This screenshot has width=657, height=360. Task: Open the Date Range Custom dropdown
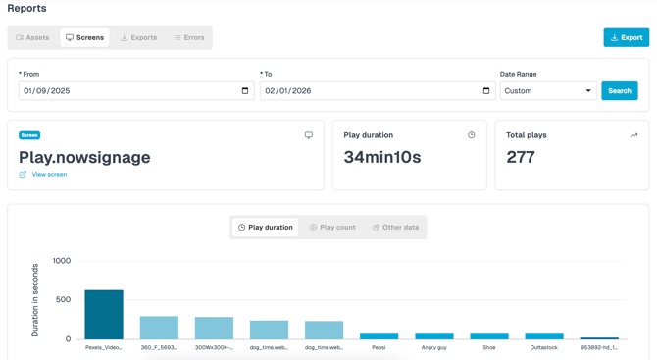[x=548, y=91]
